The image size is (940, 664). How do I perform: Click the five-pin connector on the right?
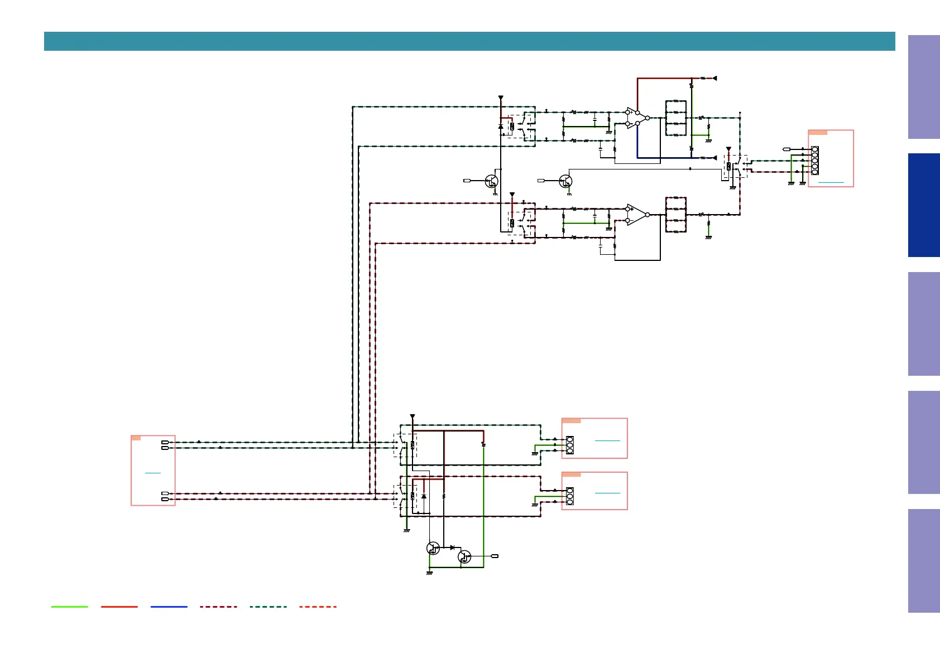coord(815,161)
